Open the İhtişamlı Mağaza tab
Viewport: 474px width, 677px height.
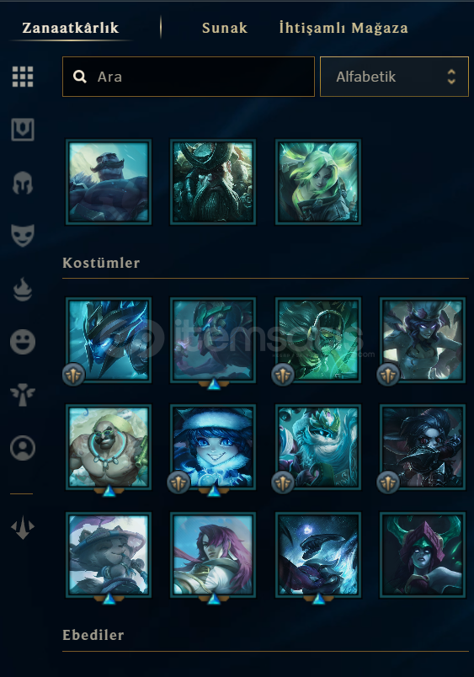coord(344,28)
